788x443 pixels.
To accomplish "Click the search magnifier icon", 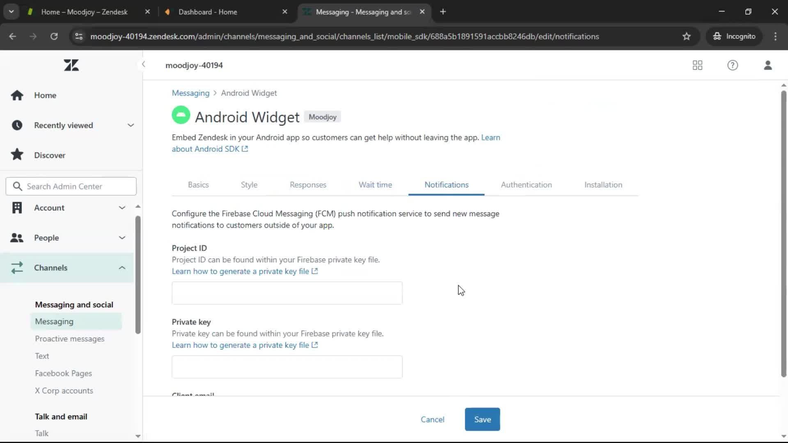I will [x=17, y=187].
